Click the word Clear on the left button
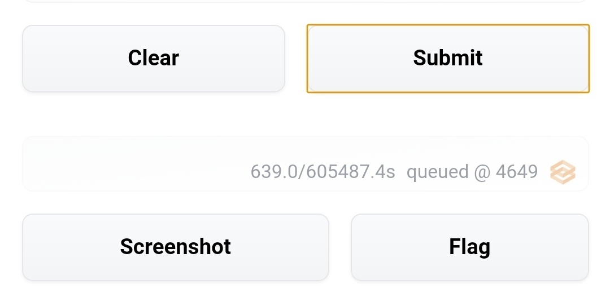This screenshot has height=302, width=610. point(154,58)
